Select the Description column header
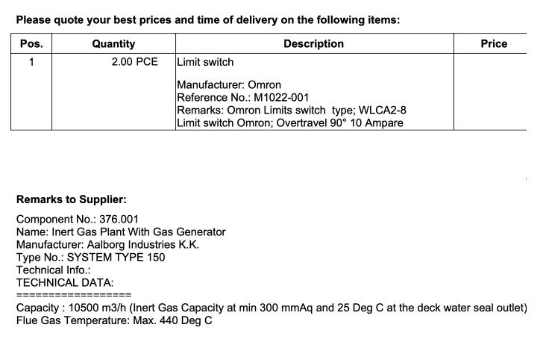The image size is (546, 351). tap(313, 44)
